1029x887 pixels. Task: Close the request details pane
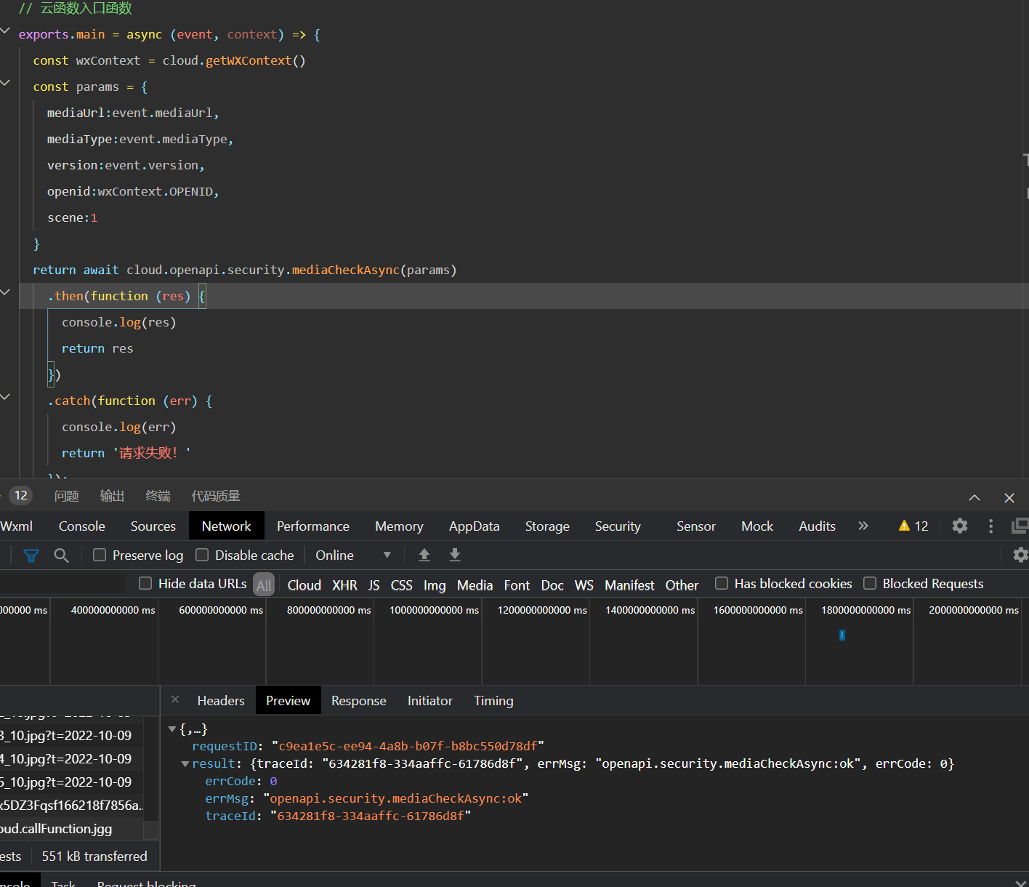[175, 699]
